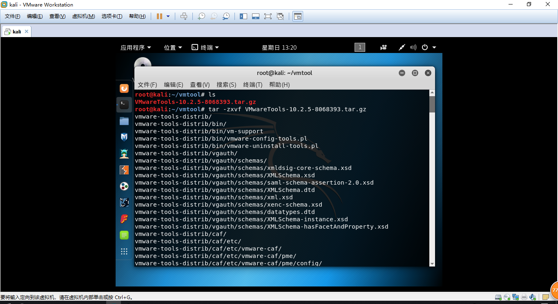Expand the 终端 app menu in top bar
The image size is (558, 304).
(205, 48)
